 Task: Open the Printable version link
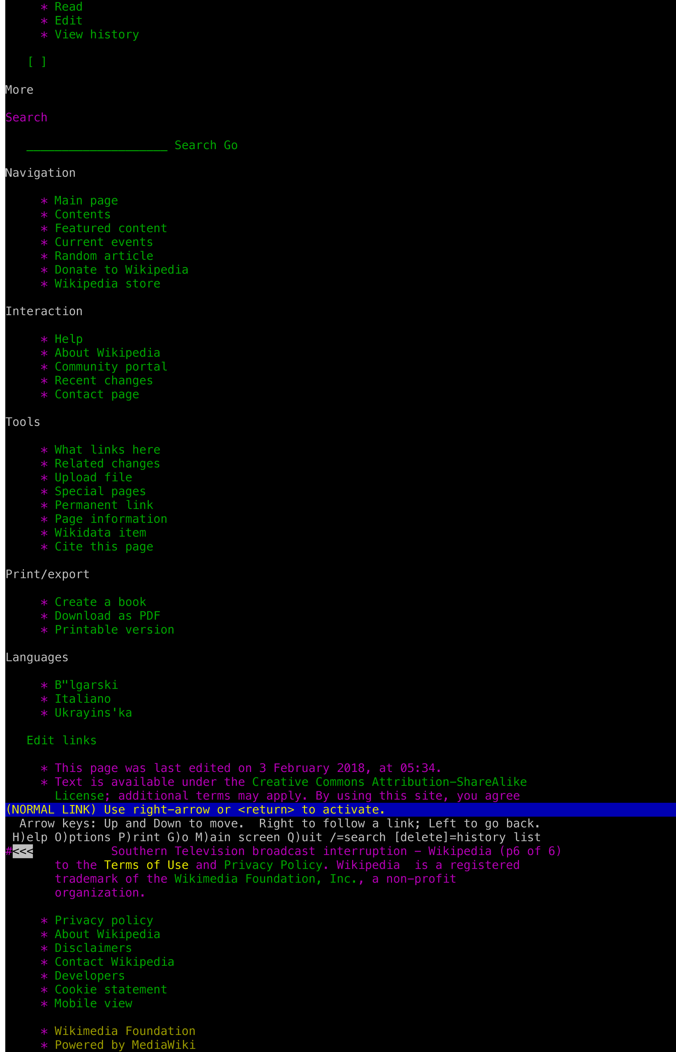(x=114, y=630)
